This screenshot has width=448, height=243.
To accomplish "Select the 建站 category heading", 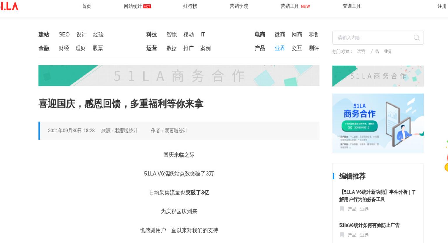I will click(x=44, y=35).
